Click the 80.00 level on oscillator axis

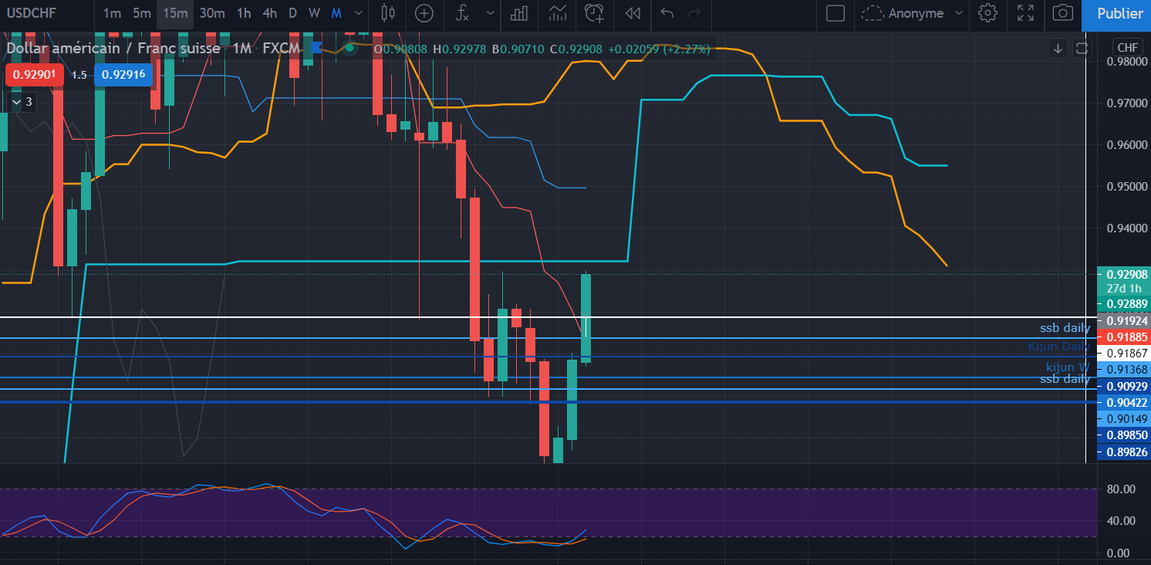coord(1122,489)
